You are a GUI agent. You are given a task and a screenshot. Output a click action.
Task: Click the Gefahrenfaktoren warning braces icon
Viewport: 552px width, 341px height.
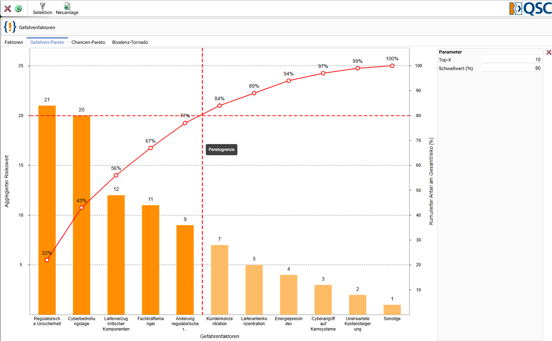[x=10, y=27]
